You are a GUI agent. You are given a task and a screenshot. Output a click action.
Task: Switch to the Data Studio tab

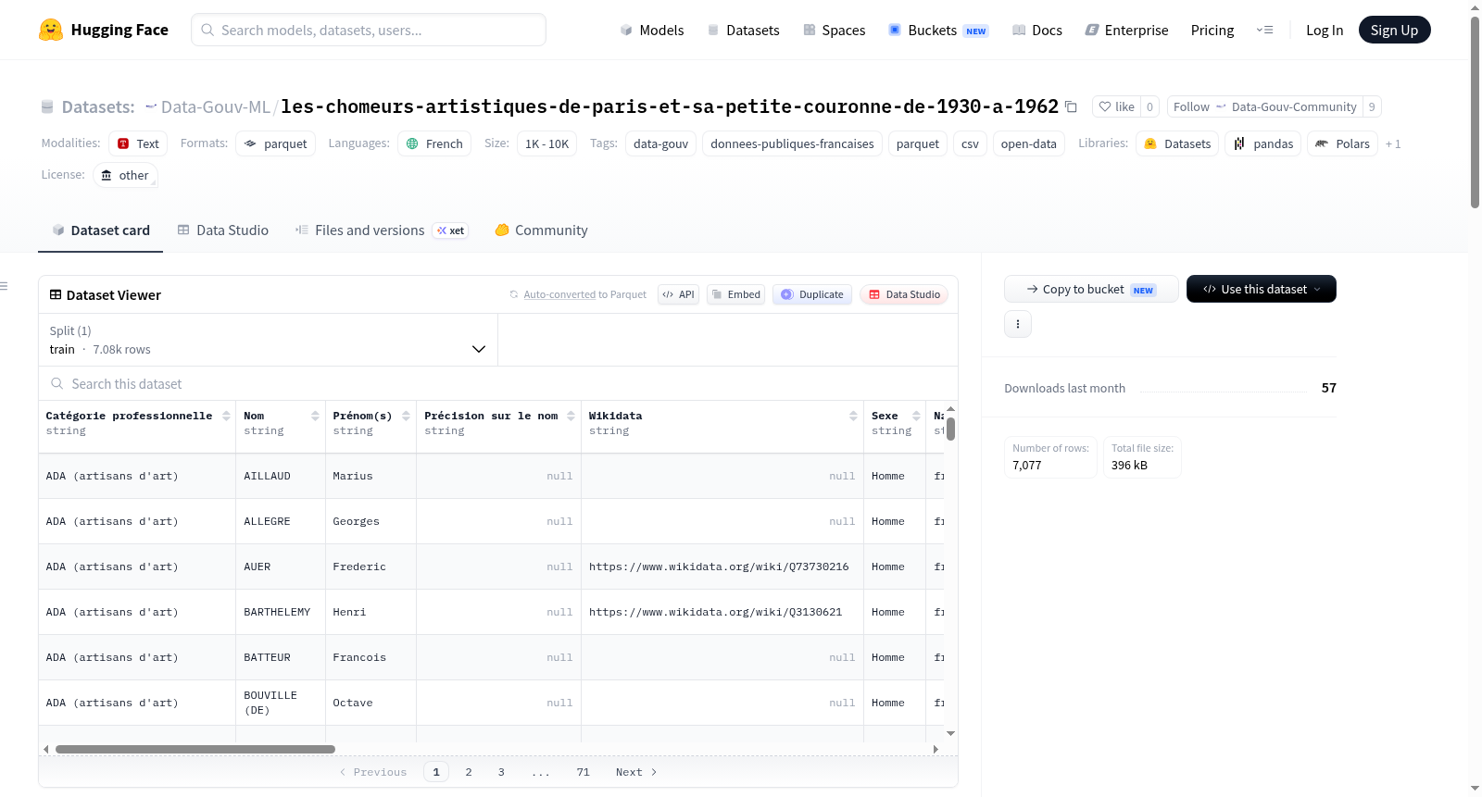tap(223, 230)
